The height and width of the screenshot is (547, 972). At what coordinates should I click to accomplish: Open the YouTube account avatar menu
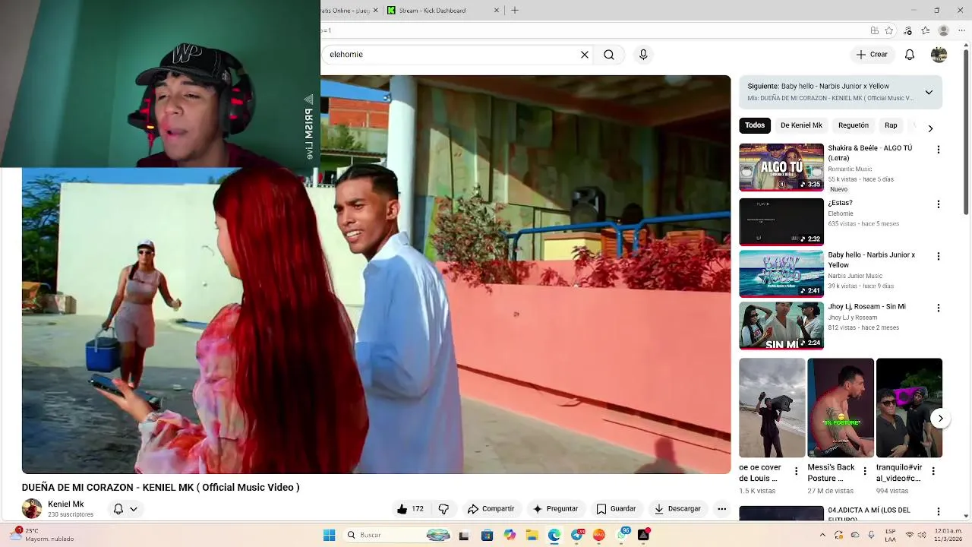coord(939,55)
